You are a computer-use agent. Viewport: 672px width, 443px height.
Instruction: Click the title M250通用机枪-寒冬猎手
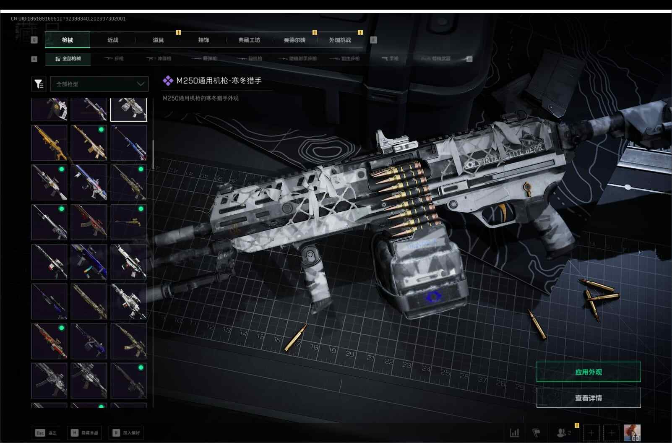219,81
